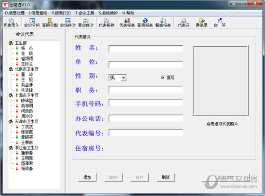This screenshot has width=265, height=196.
Task: Select delegate 潘新春 in the tree
Action: coord(27,153)
